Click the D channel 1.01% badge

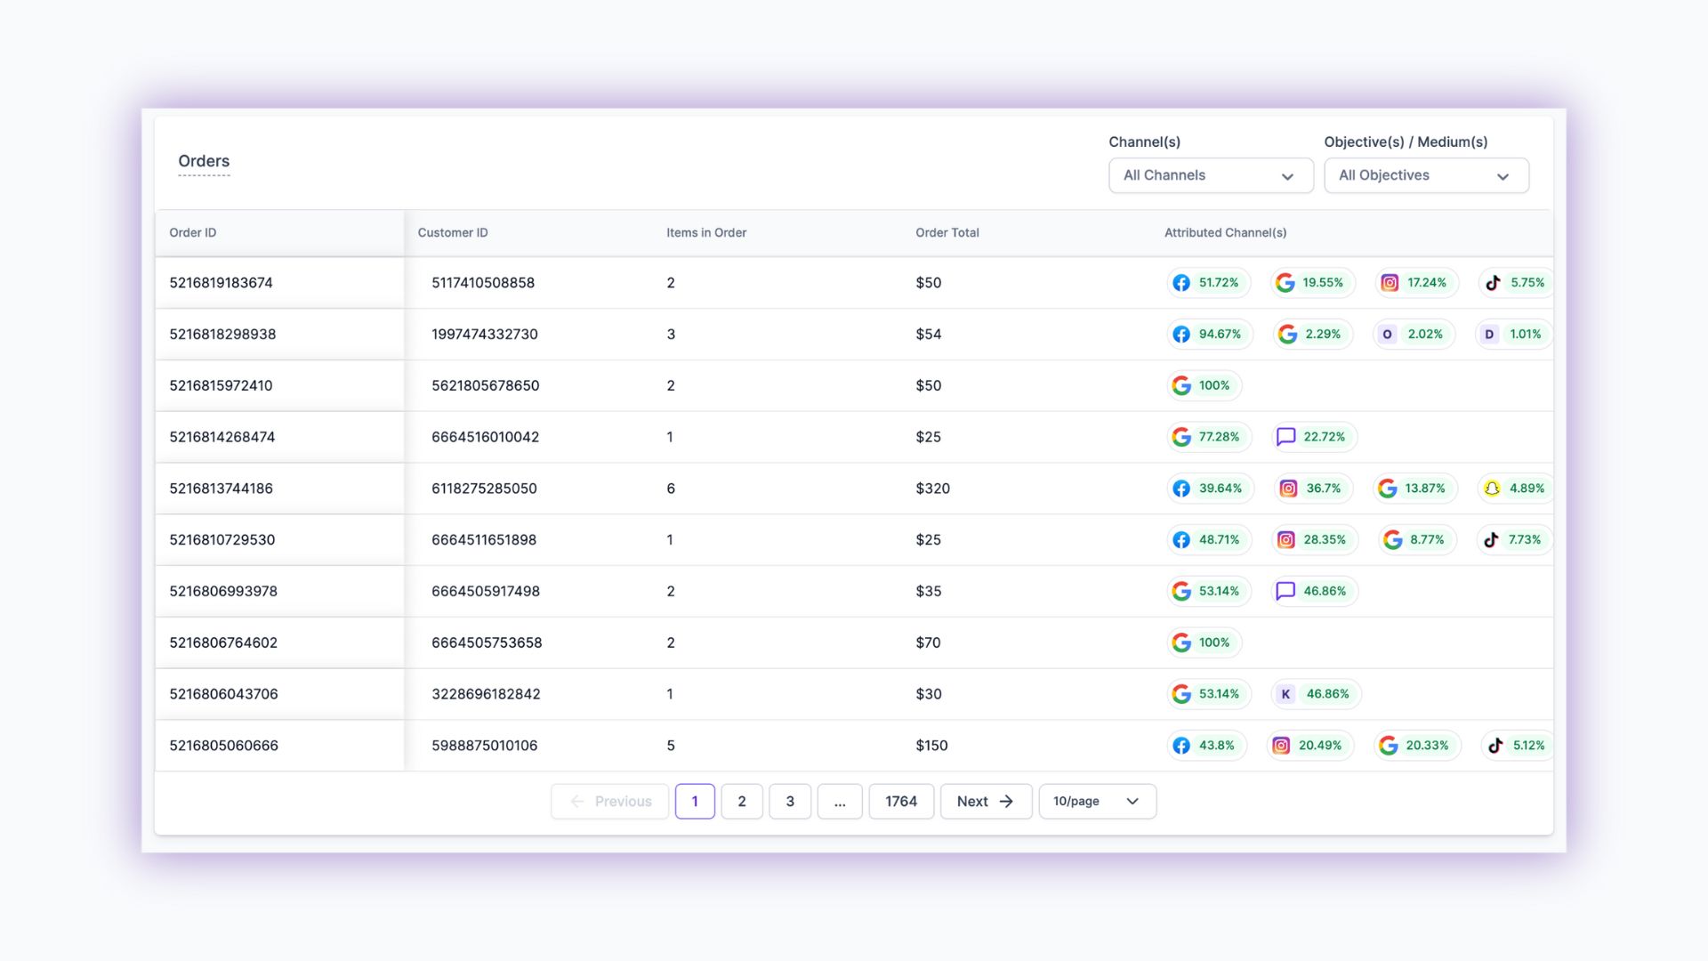1513,335
